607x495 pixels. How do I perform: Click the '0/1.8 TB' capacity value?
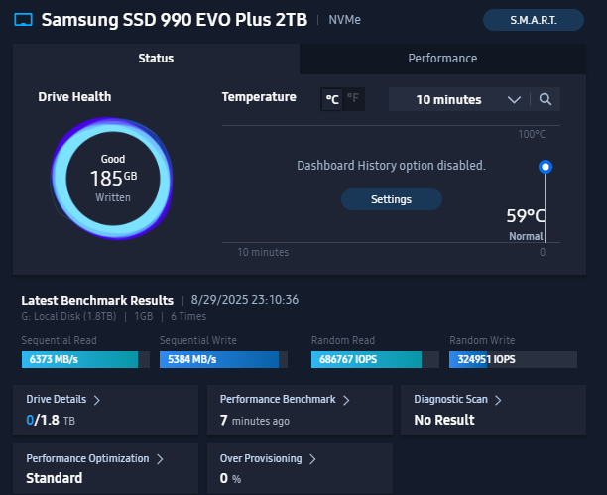point(51,420)
